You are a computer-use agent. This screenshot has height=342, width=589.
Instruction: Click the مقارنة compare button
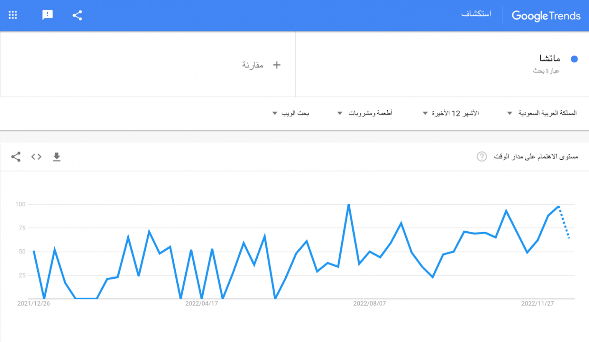(x=253, y=65)
